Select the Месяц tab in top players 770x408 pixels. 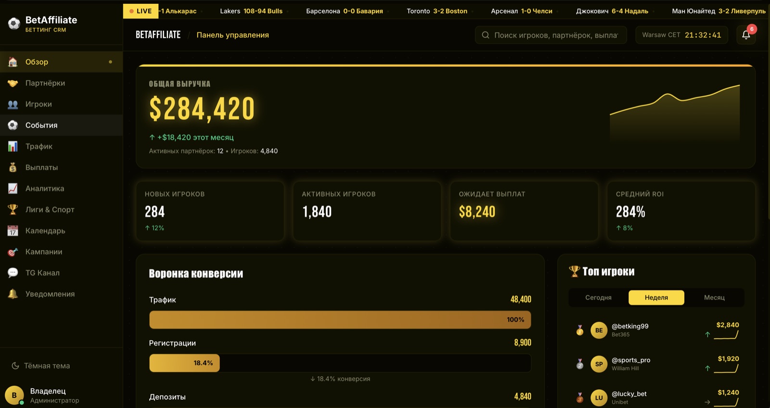pyautogui.click(x=714, y=297)
